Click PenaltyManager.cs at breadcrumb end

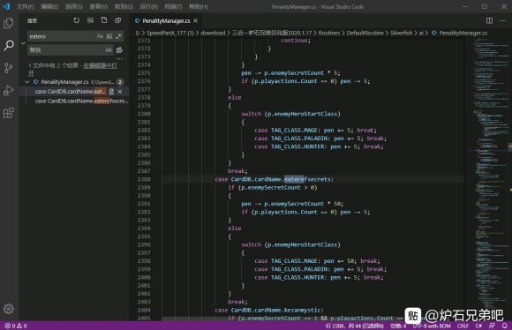(x=463, y=33)
